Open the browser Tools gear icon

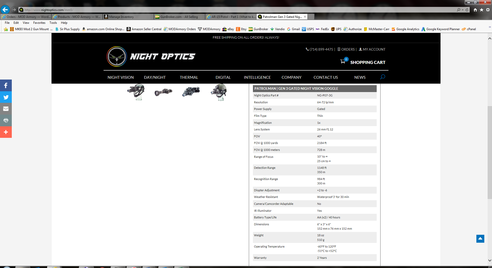[x=488, y=10]
